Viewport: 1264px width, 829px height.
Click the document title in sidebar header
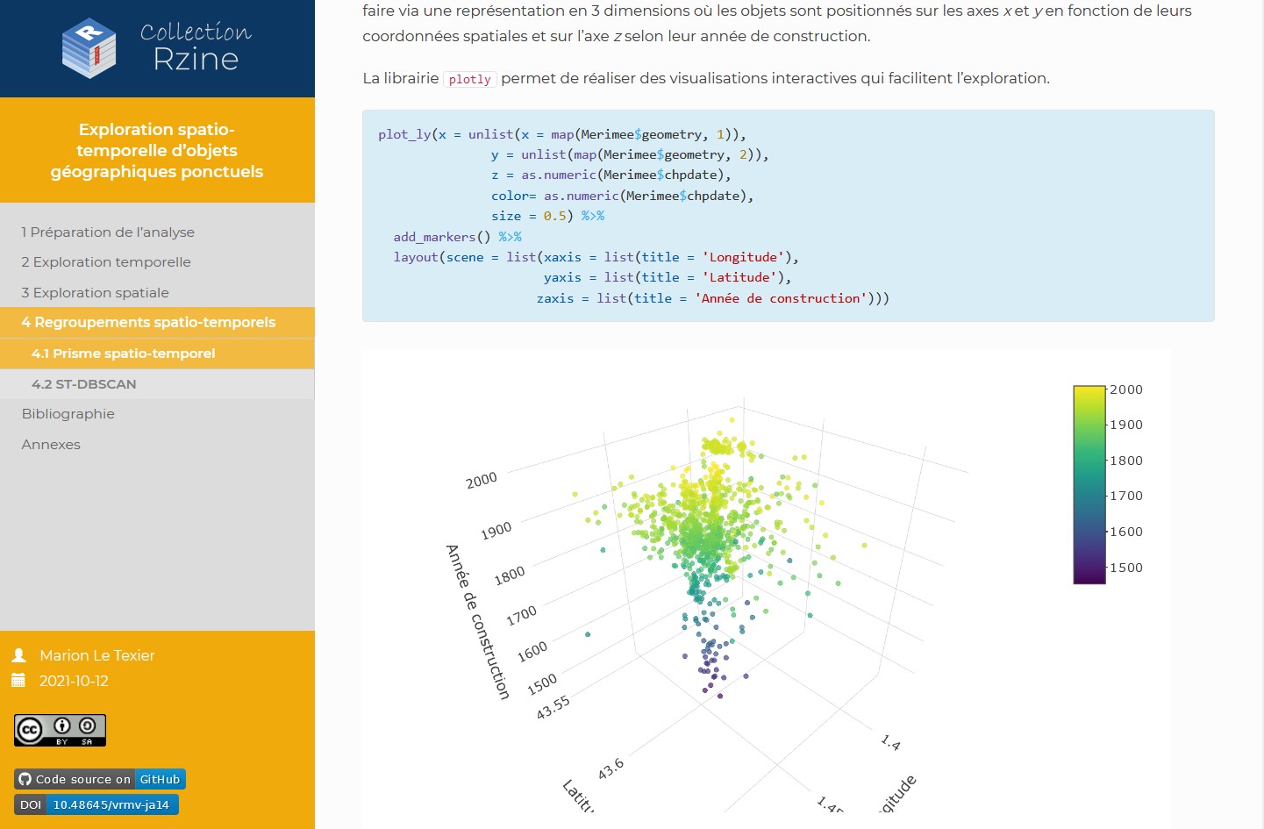(x=157, y=151)
